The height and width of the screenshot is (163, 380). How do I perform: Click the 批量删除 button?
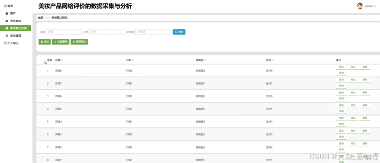pyautogui.click(x=61, y=42)
